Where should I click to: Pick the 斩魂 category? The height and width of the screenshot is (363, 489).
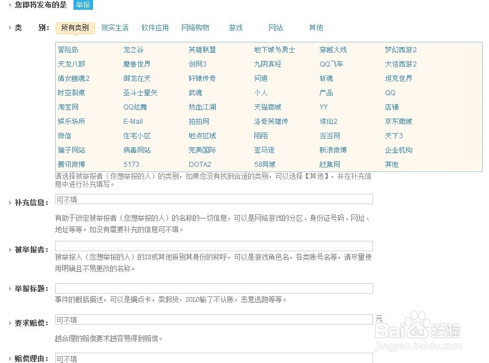coord(326,79)
